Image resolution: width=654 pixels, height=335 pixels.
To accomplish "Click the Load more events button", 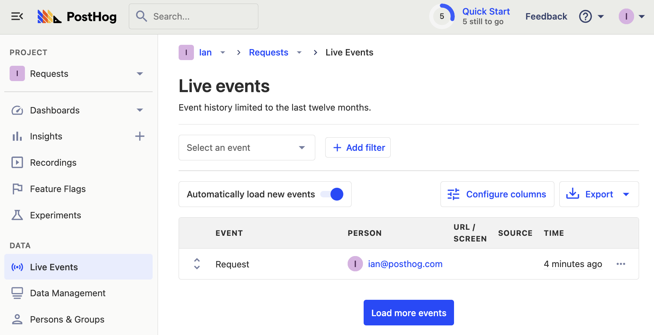I will pyautogui.click(x=408, y=313).
